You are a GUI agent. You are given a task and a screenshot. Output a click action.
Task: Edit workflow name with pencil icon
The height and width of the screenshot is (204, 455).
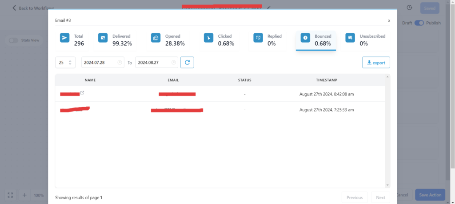click(x=269, y=7)
